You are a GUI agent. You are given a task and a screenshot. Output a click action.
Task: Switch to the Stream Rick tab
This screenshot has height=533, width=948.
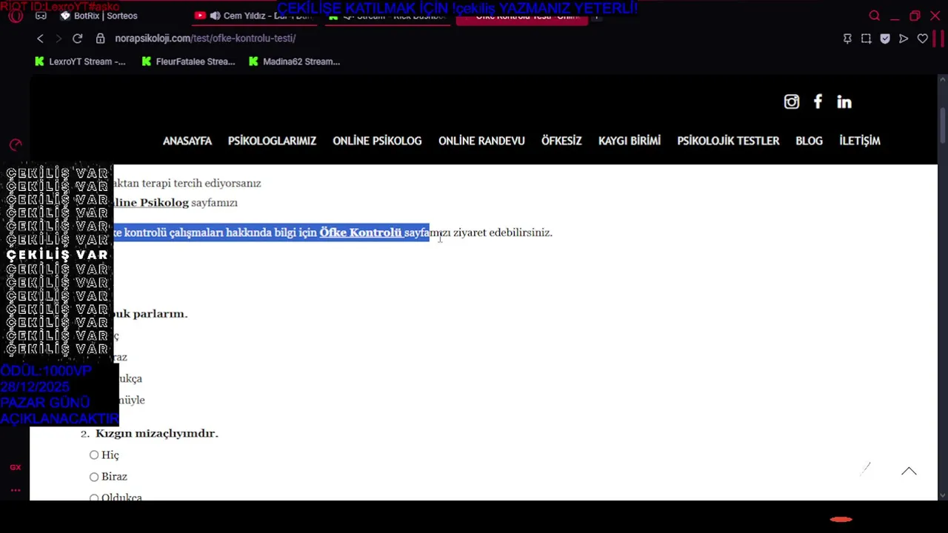point(387,16)
